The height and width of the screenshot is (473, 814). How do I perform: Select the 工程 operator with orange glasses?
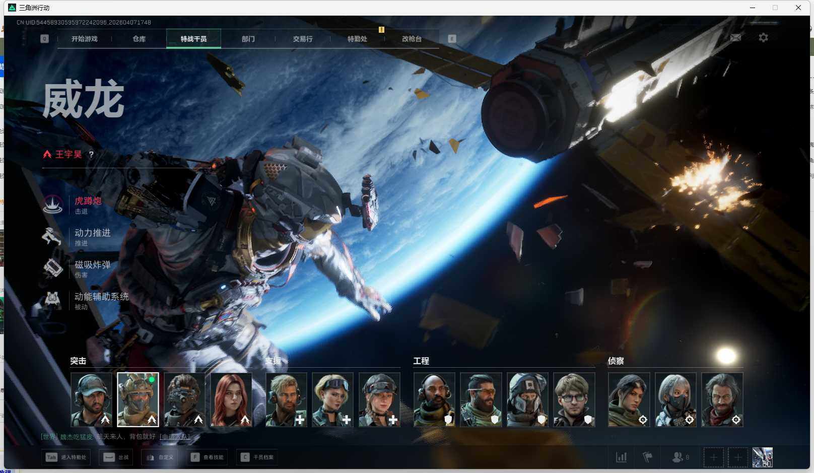coord(481,399)
